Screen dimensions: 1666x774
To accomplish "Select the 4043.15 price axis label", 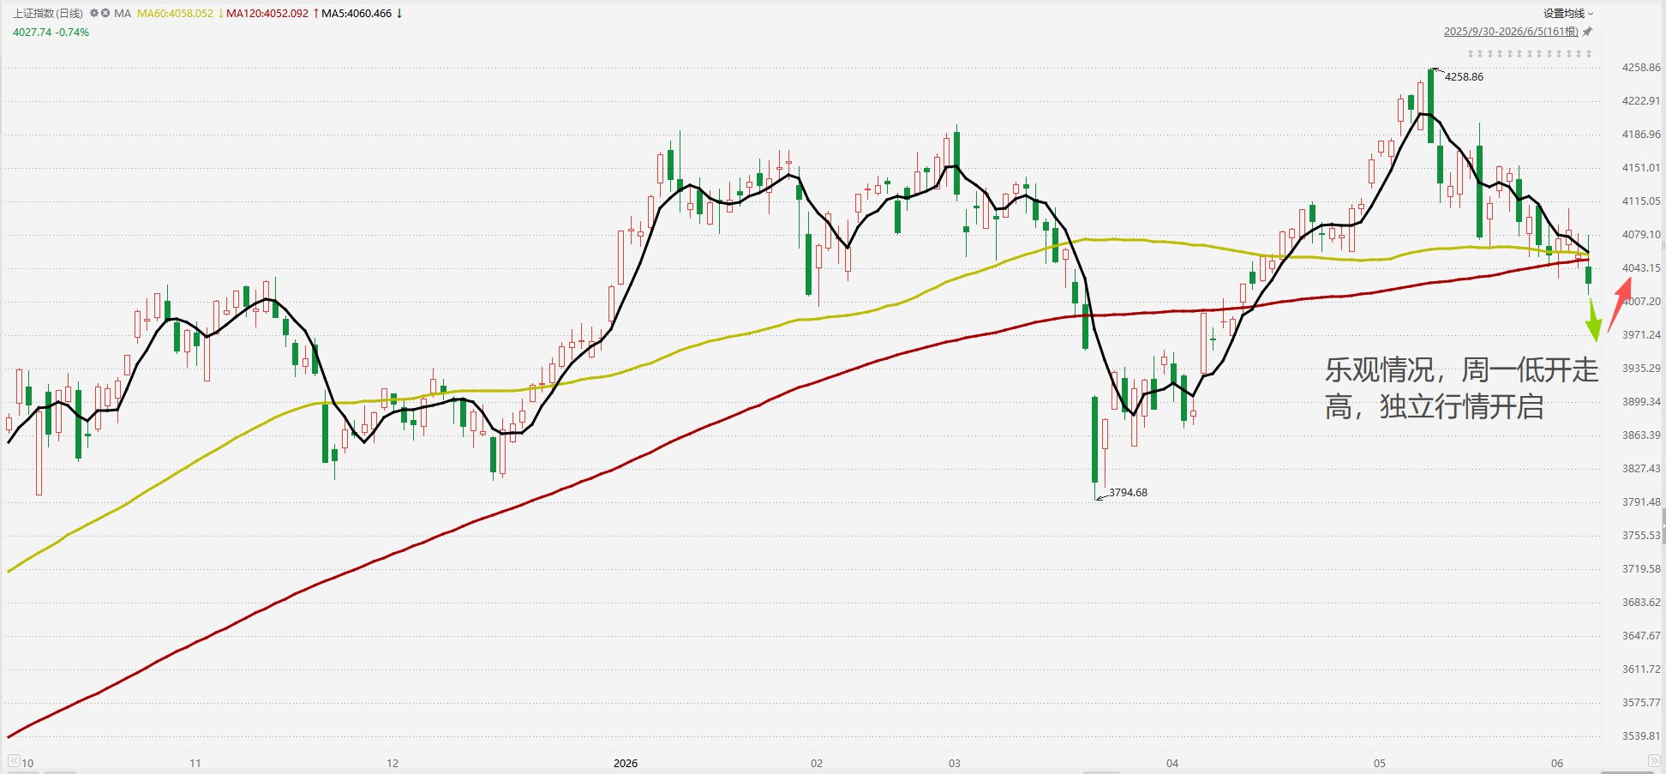I will click(1641, 268).
